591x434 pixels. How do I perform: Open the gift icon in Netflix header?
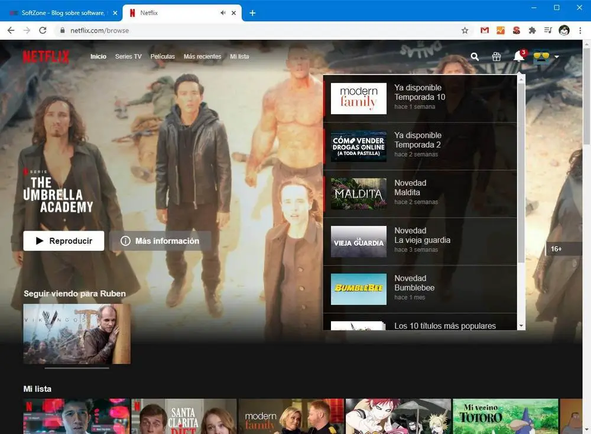496,57
